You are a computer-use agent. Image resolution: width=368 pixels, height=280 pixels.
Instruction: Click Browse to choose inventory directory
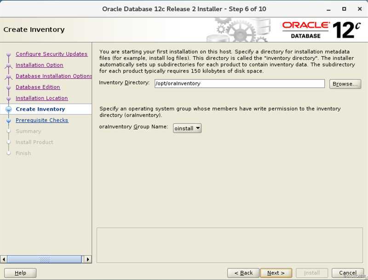[x=345, y=84]
